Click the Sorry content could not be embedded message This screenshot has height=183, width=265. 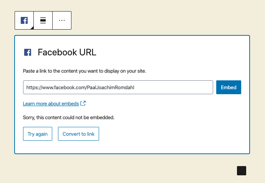tap(69, 118)
